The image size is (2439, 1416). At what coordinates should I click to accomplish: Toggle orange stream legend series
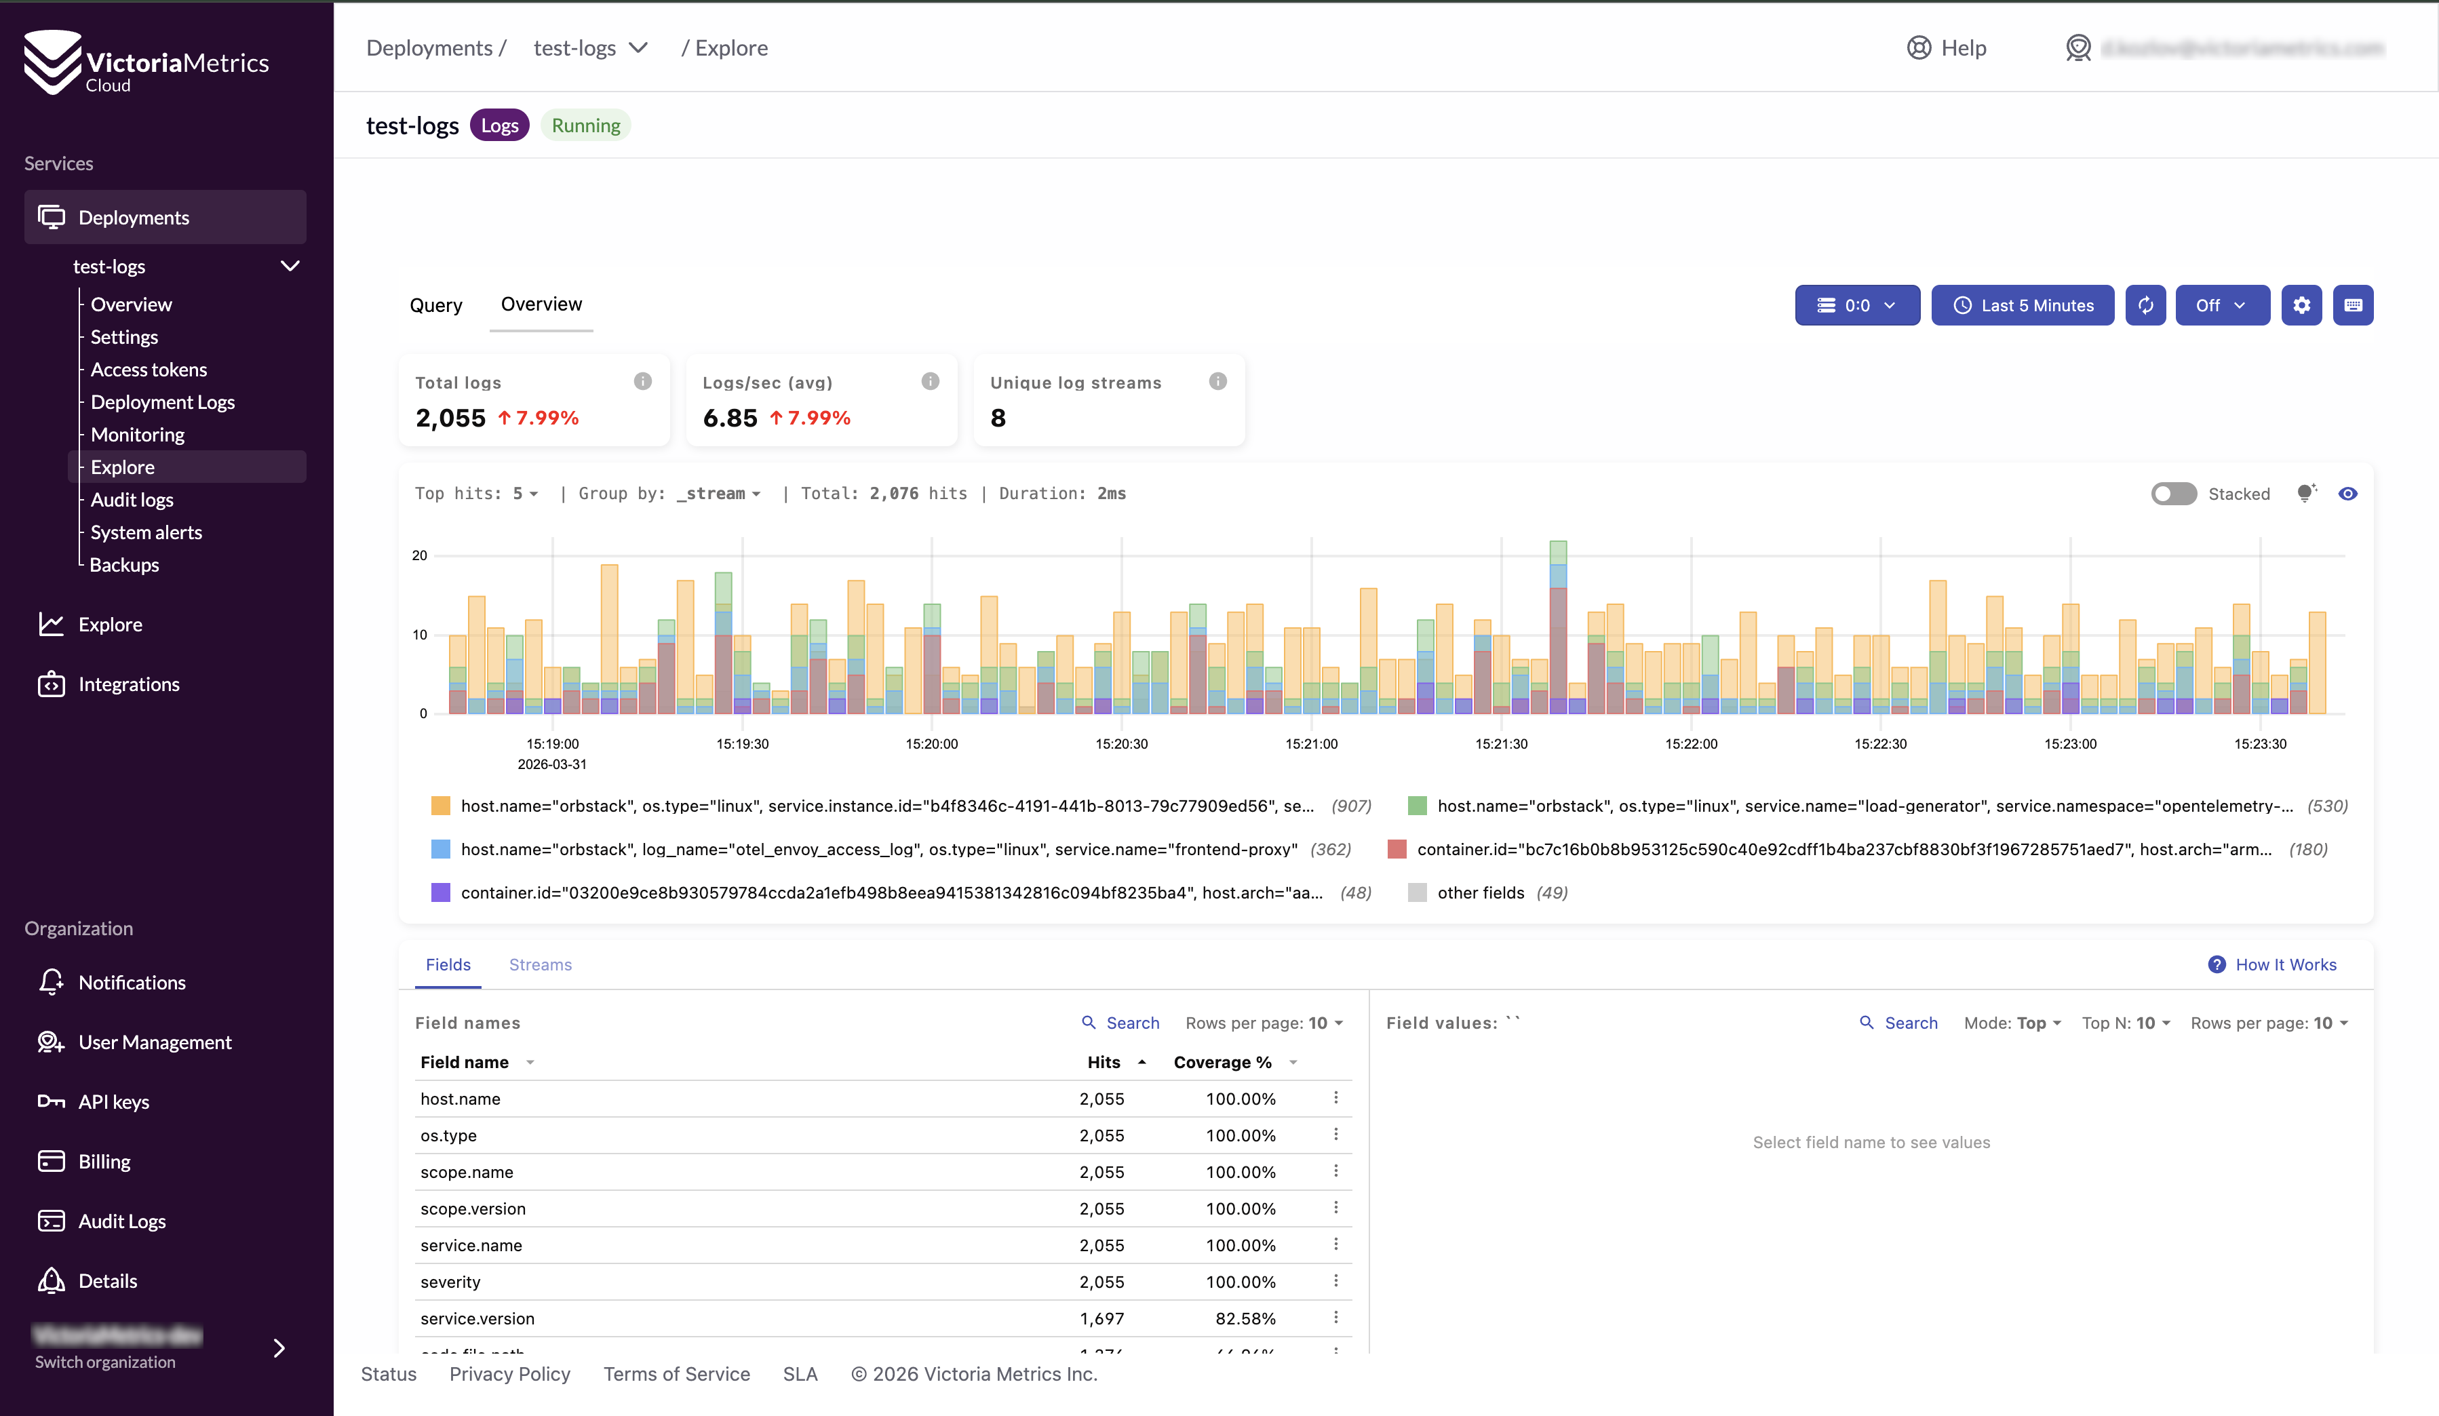click(x=440, y=806)
